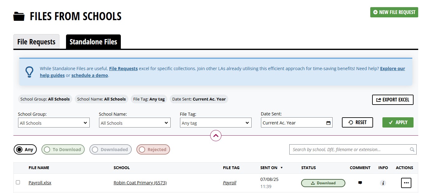Click the lightbulb tip icon
The height and width of the screenshot is (193, 426).
[x=29, y=72]
